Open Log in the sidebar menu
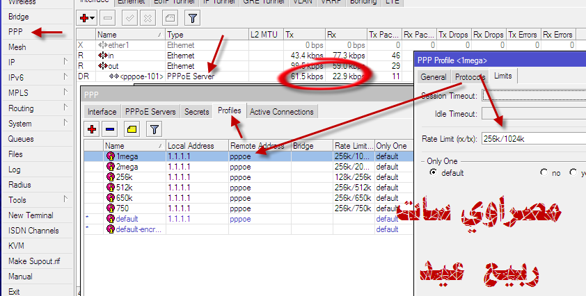 point(14,170)
